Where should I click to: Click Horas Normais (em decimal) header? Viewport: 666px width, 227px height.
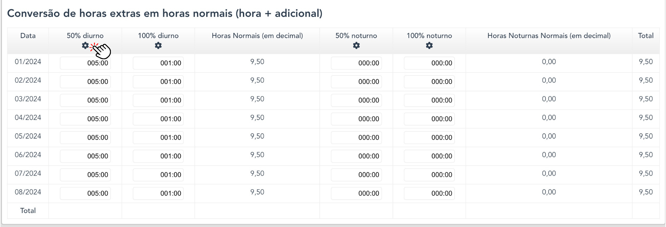257,36
